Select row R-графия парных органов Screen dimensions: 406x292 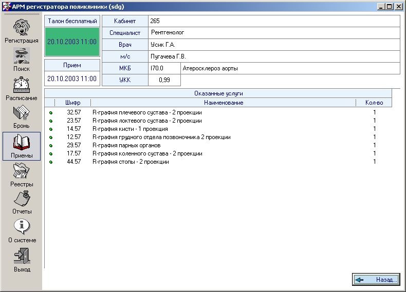(218, 145)
